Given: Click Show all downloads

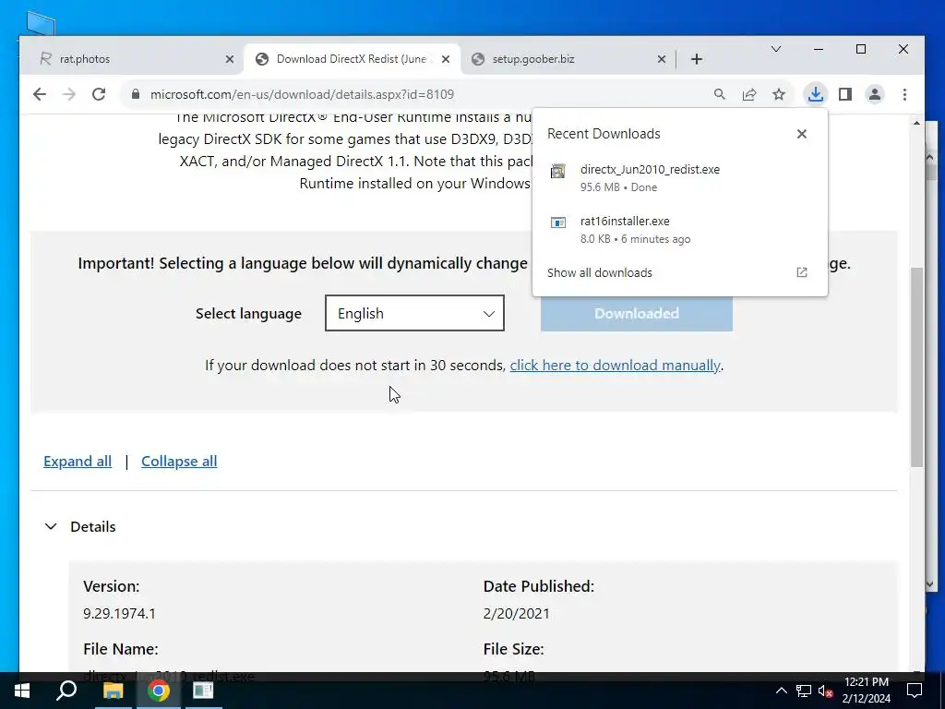Looking at the screenshot, I should [x=600, y=272].
